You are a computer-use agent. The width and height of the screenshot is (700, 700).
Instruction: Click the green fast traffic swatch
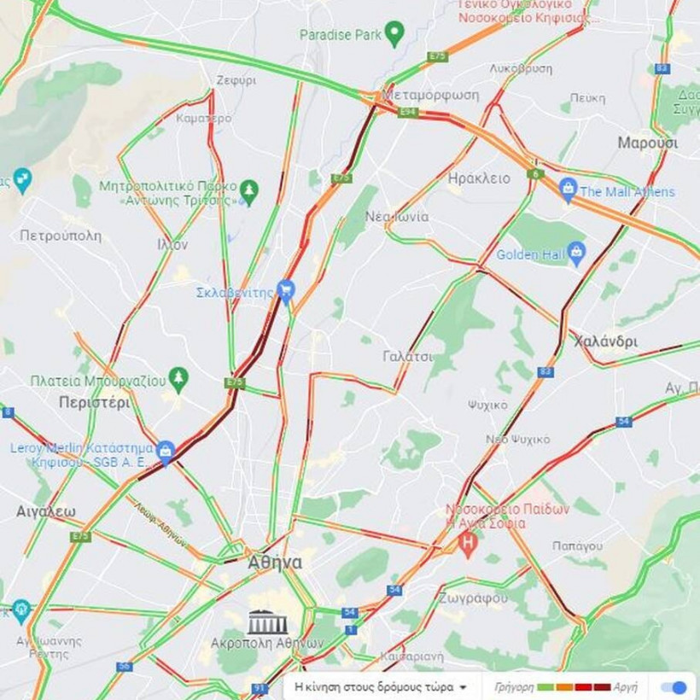[545, 687]
